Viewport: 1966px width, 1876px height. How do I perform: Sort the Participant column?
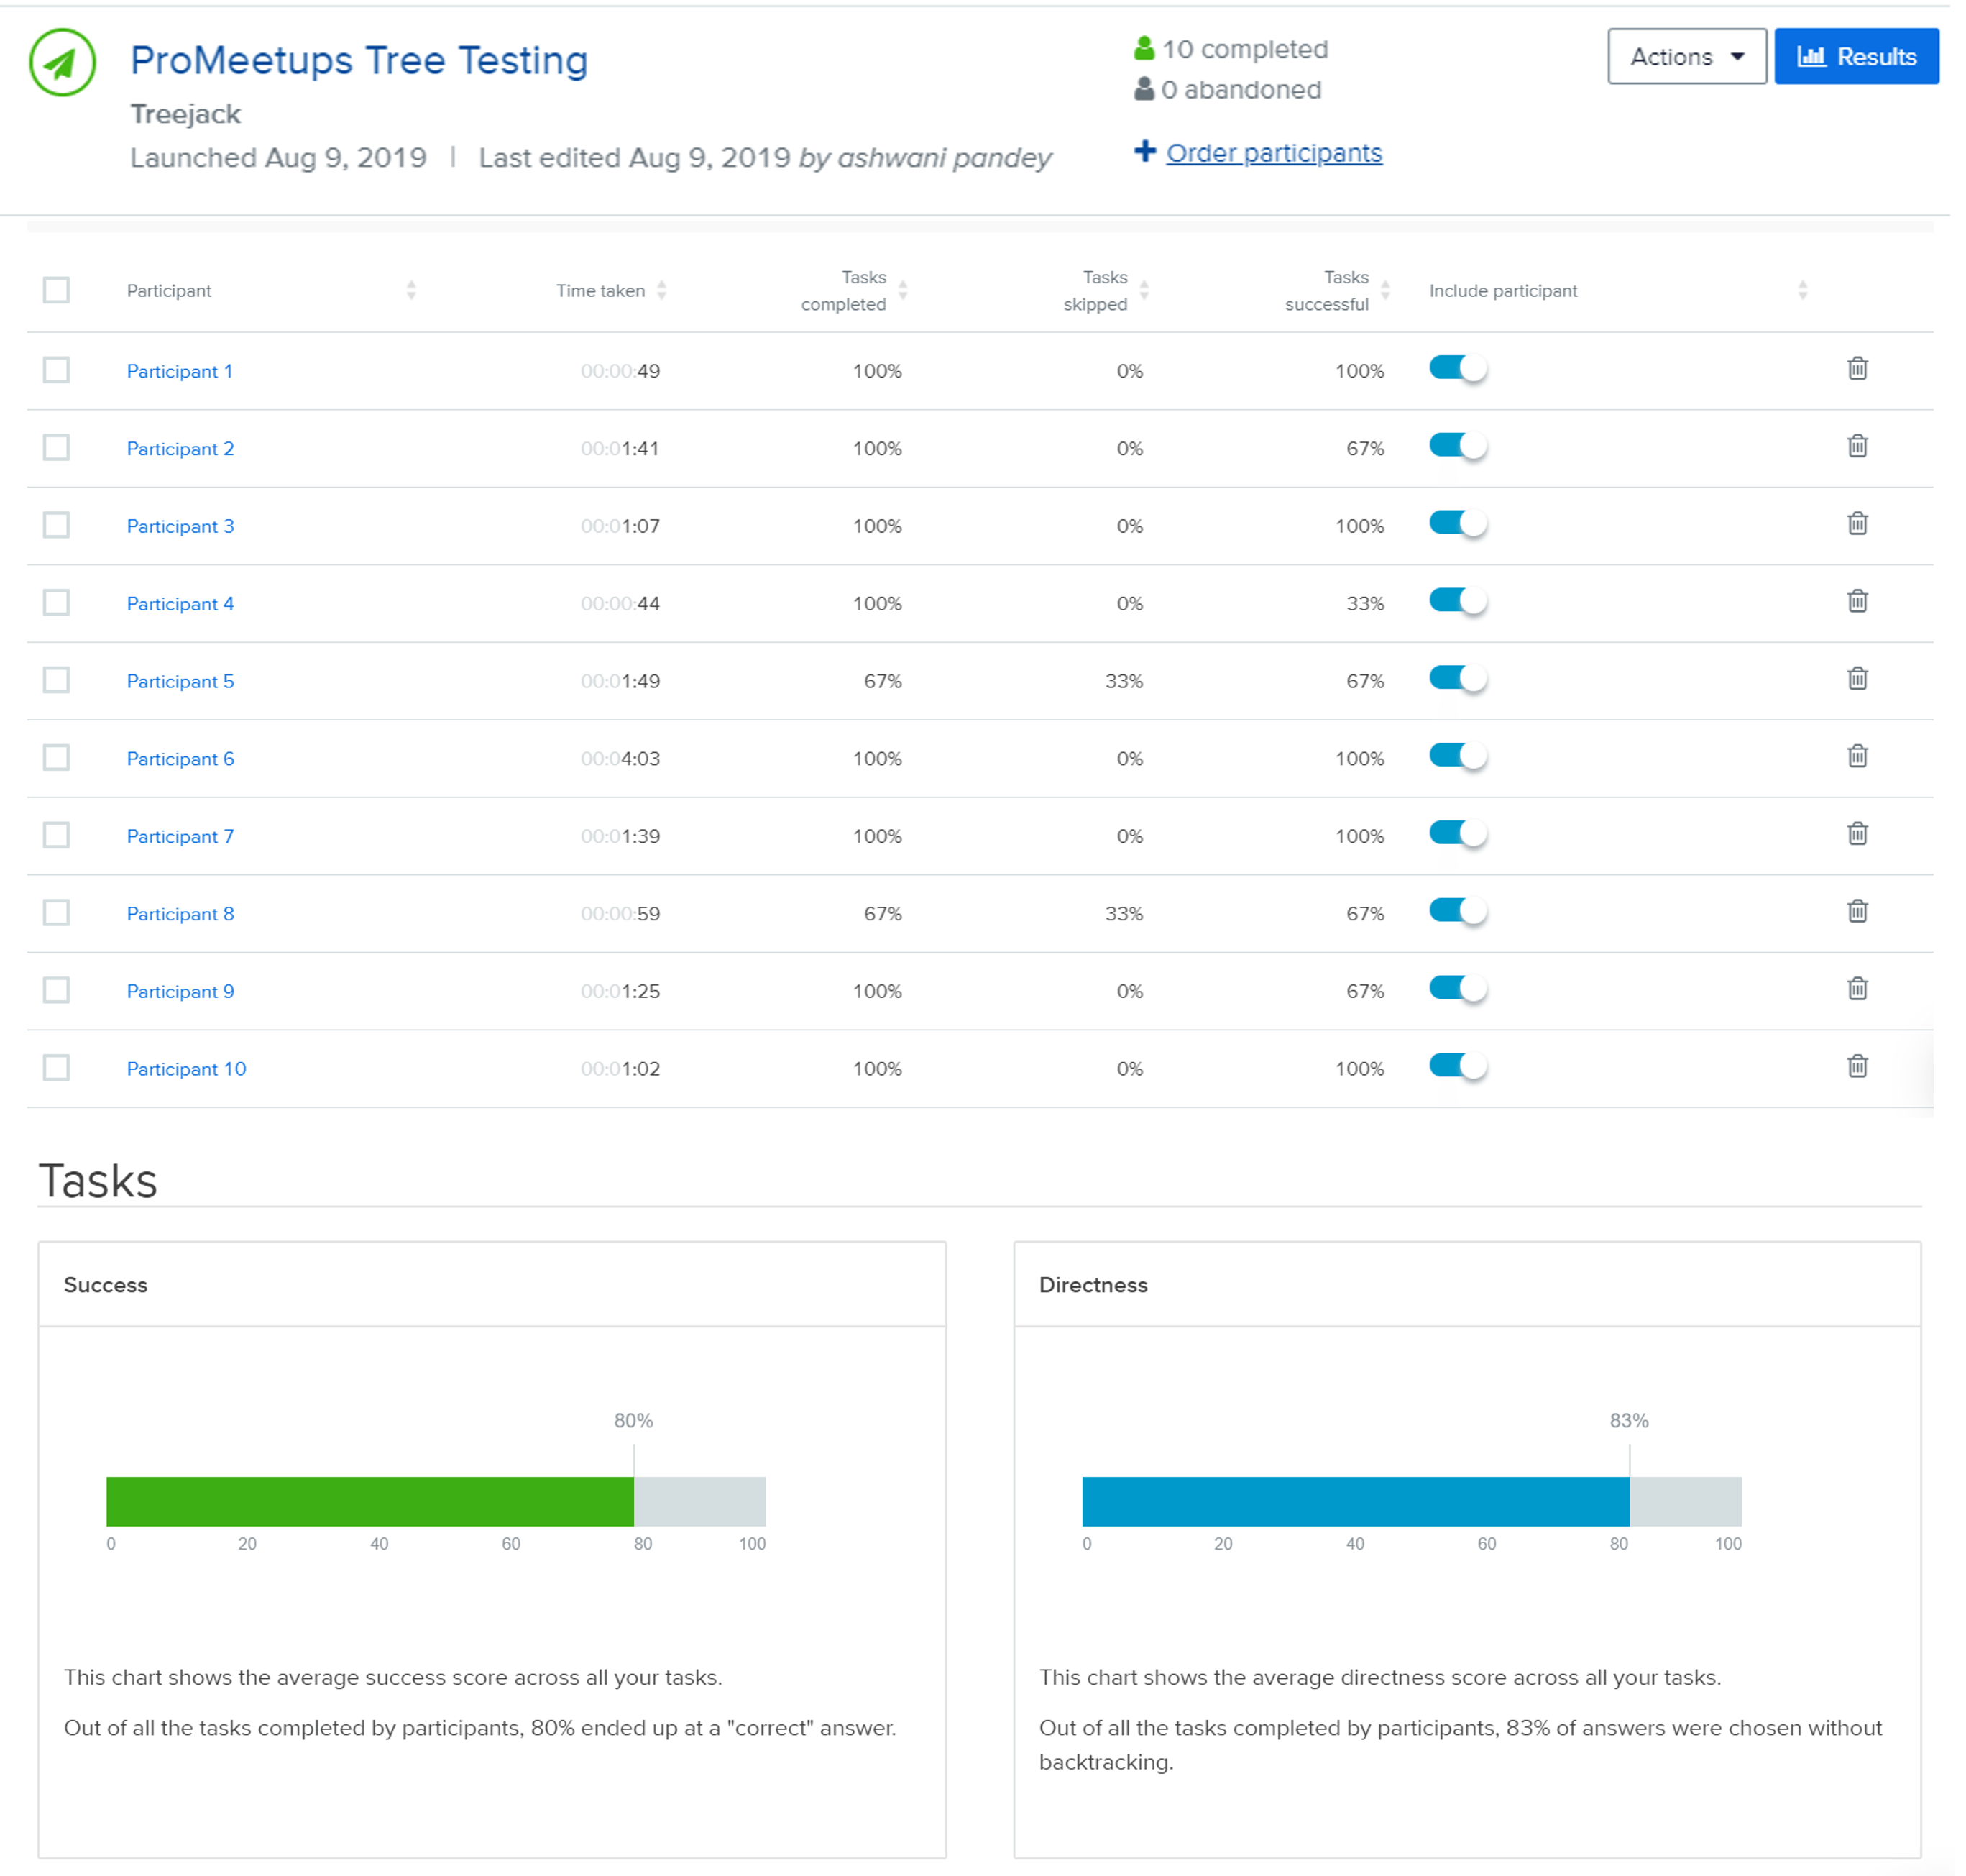pyautogui.click(x=410, y=291)
